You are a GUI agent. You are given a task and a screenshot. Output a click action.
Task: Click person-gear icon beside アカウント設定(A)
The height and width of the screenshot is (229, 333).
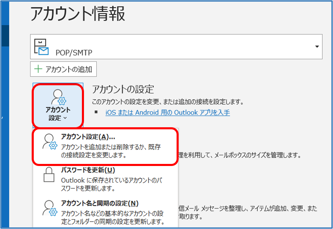50,142
